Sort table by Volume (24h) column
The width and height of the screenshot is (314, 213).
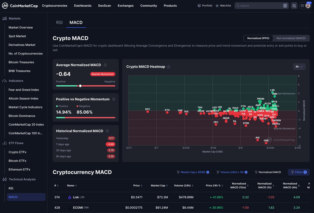pyautogui.click(x=184, y=186)
